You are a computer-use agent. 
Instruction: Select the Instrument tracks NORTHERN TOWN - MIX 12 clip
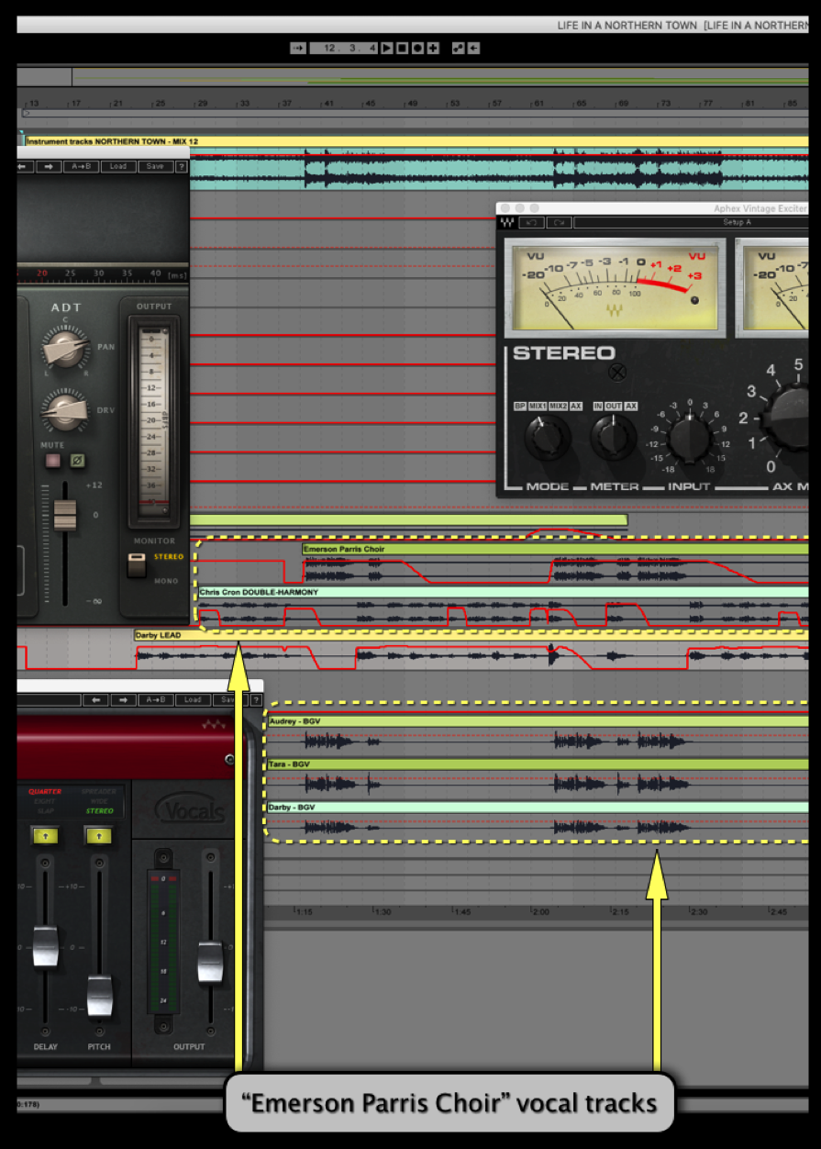[416, 141]
